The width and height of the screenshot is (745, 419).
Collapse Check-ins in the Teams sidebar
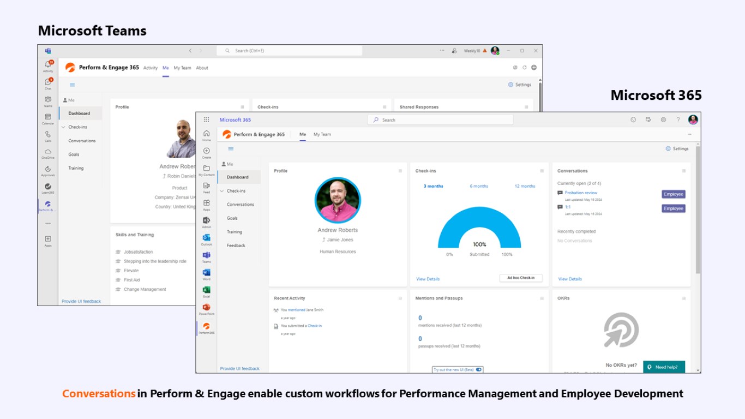pyautogui.click(x=64, y=127)
